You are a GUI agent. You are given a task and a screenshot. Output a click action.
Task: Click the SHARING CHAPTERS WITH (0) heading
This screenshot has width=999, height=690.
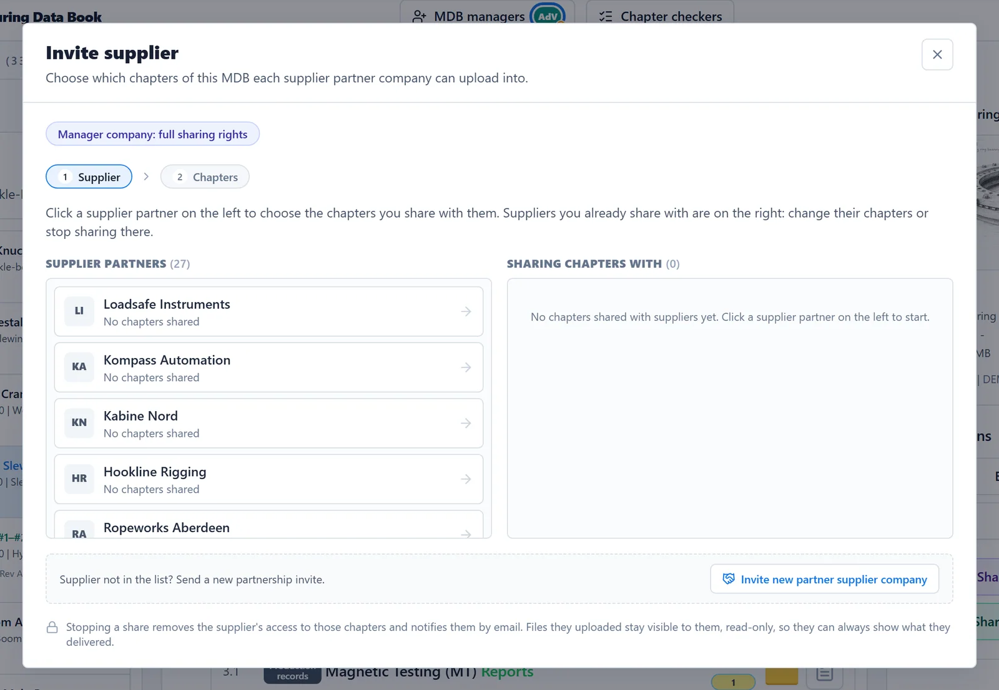coord(593,264)
